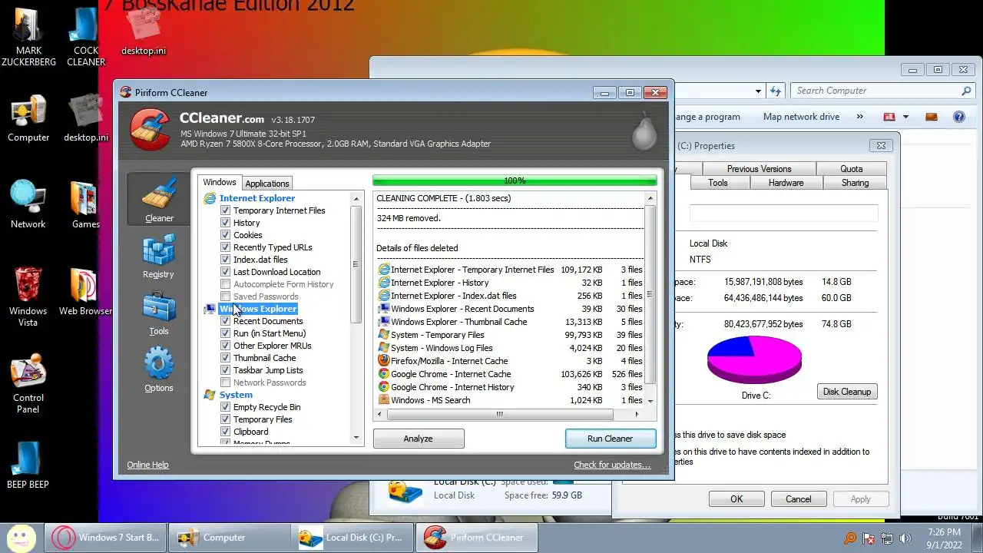983x553 pixels.
Task: Open the Sharing tab in Properties
Action: pyautogui.click(x=855, y=183)
